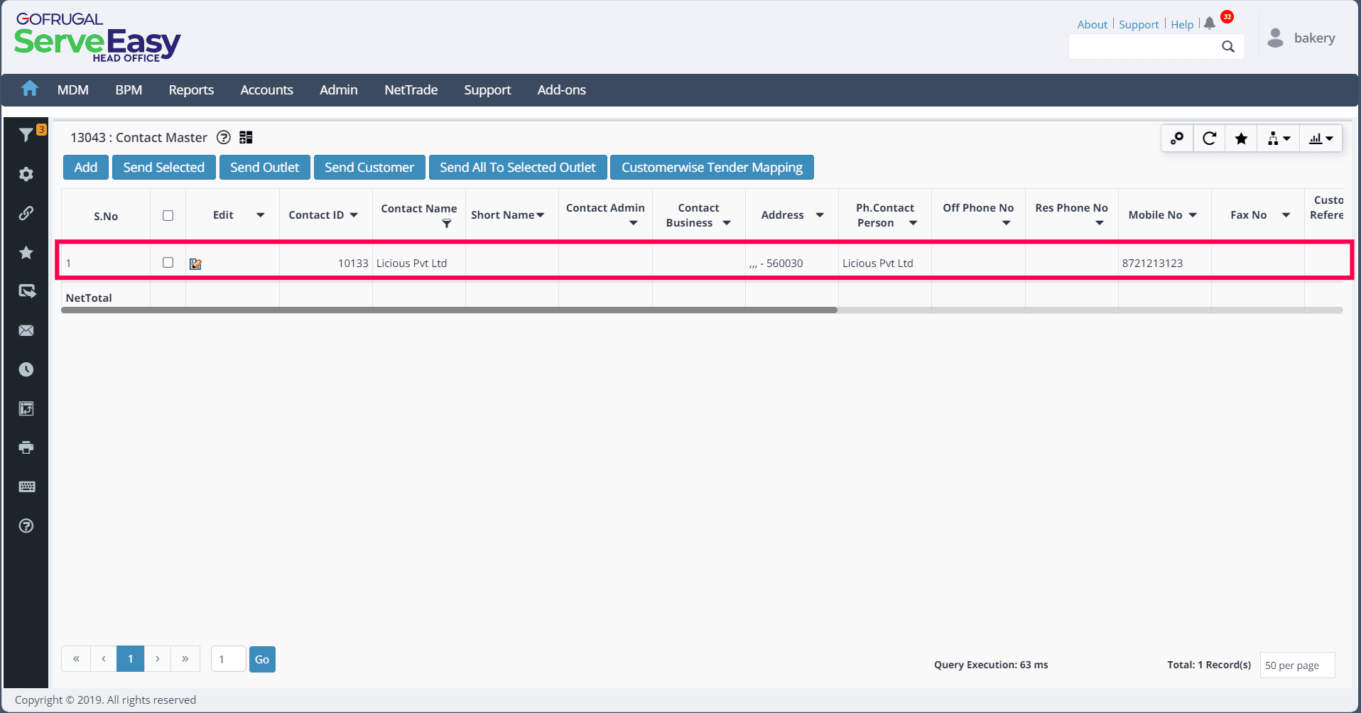Click the search magnifier icon
Viewport: 1361px width, 713px height.
(x=1228, y=47)
